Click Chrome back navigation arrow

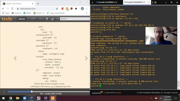[x=3, y=9]
